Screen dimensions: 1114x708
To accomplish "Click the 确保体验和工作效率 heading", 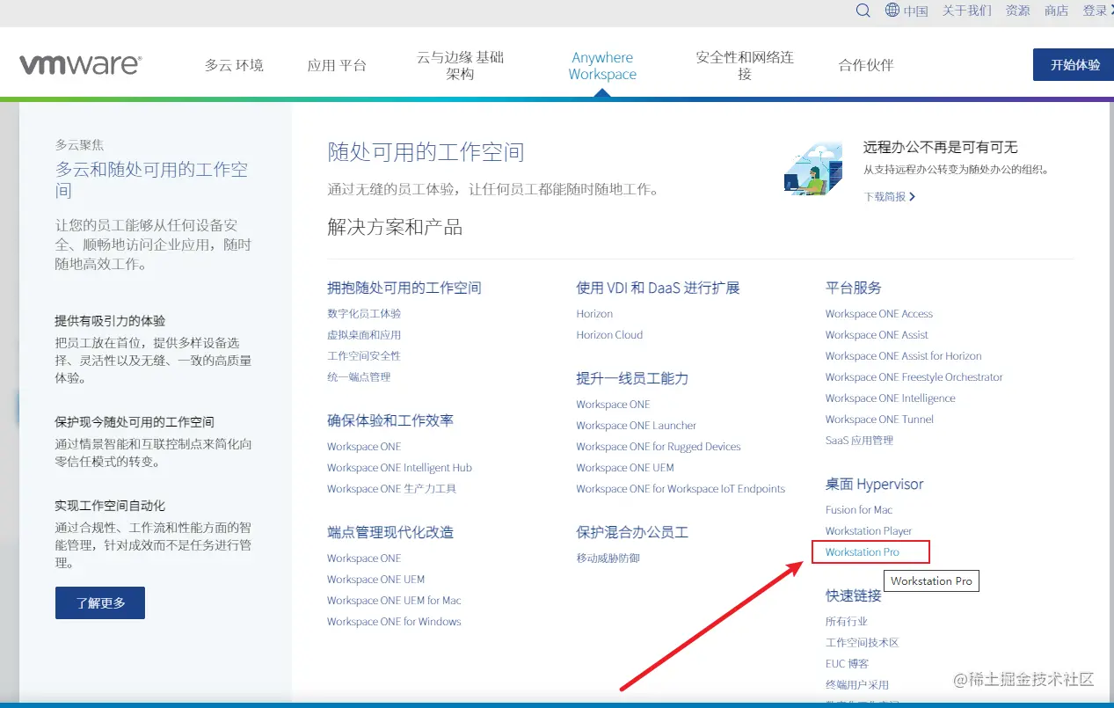I will [390, 421].
